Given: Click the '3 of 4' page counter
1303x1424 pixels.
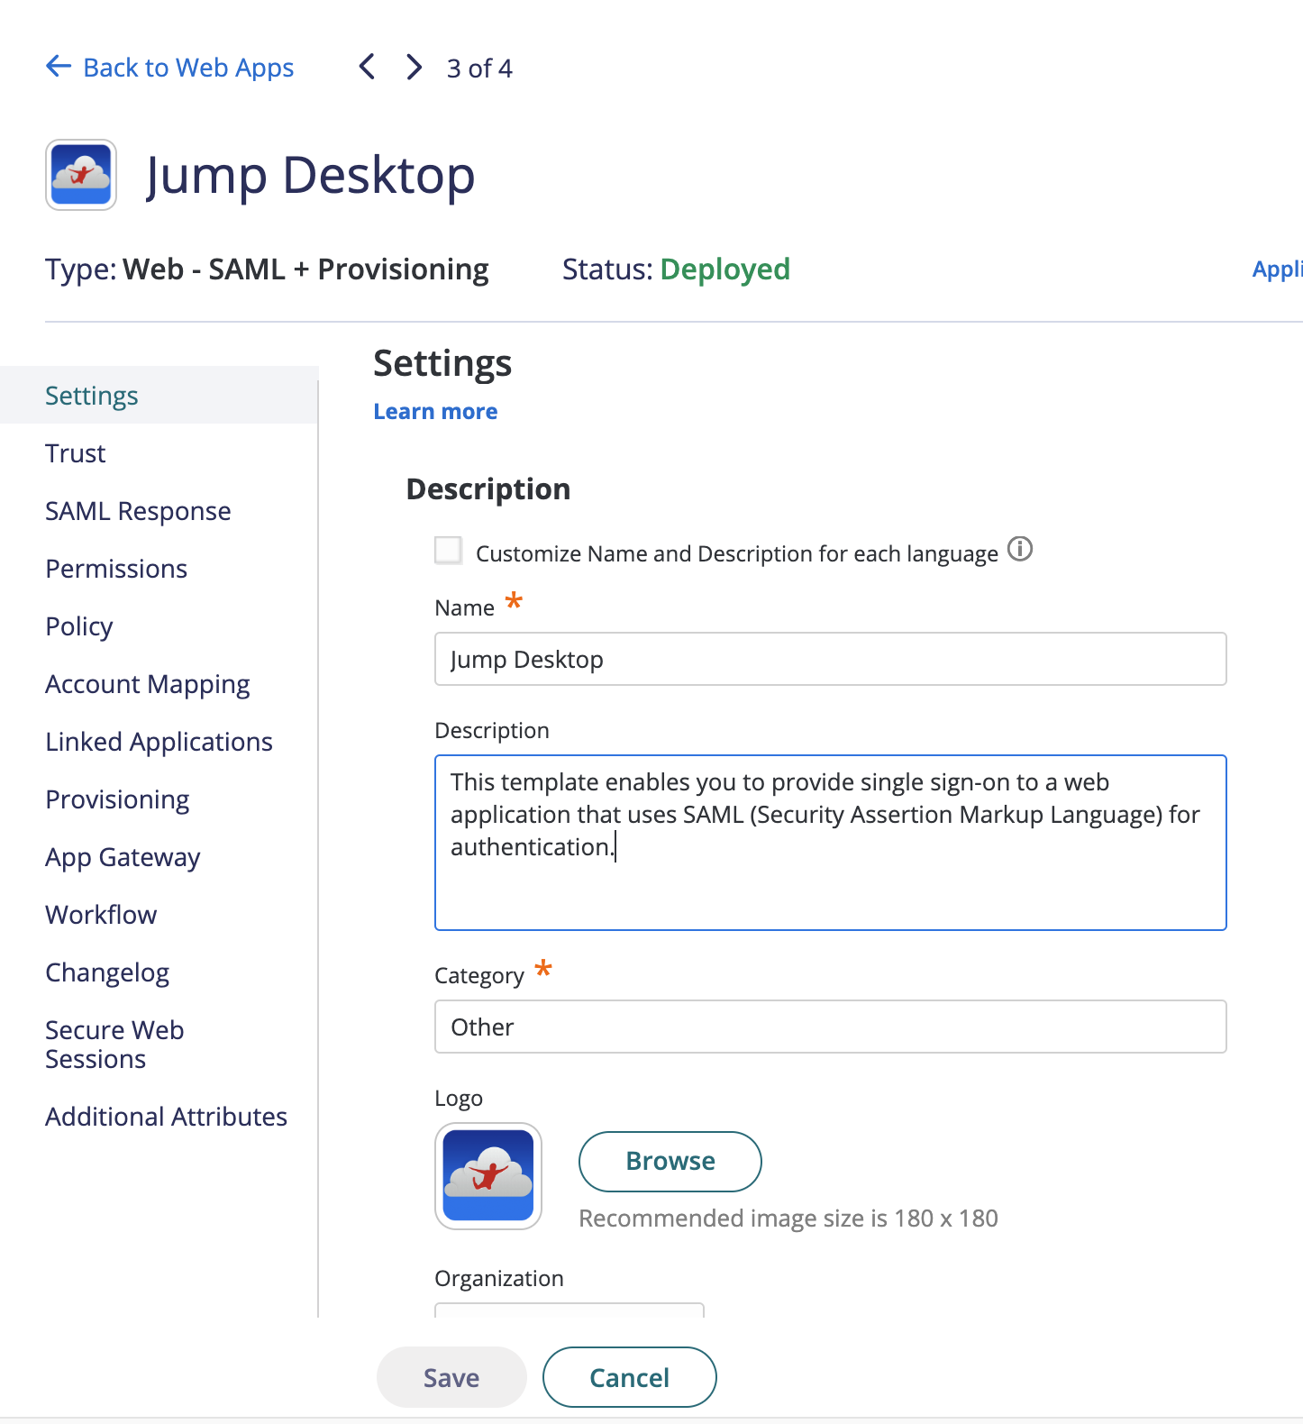Looking at the screenshot, I should pyautogui.click(x=479, y=68).
